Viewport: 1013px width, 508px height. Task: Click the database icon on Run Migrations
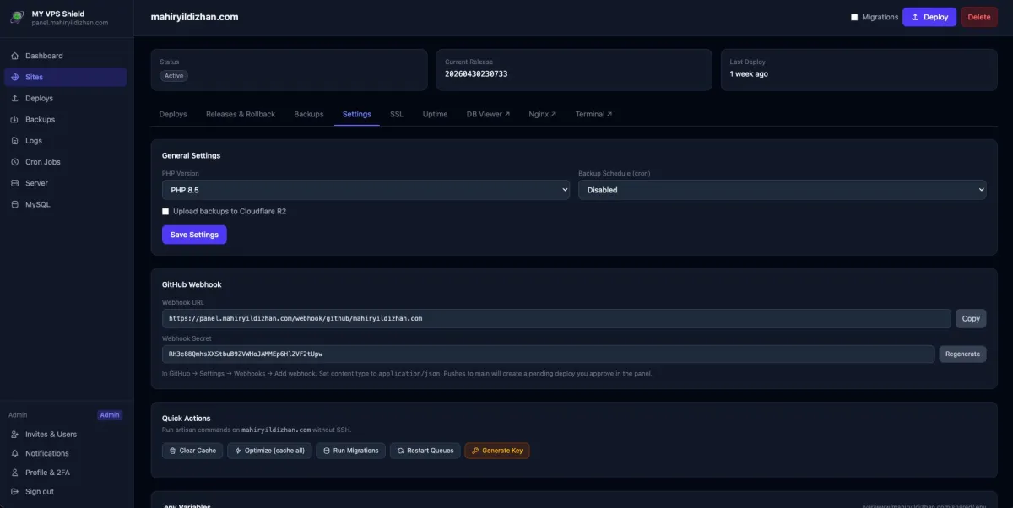326,451
